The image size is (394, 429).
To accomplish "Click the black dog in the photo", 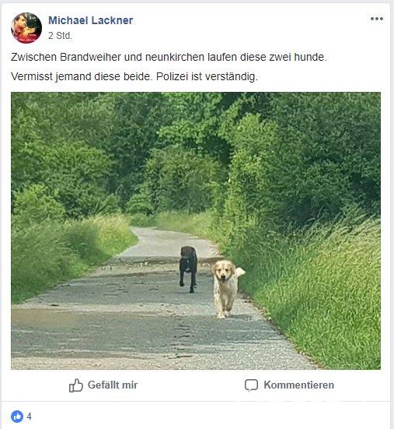I will pos(188,269).
